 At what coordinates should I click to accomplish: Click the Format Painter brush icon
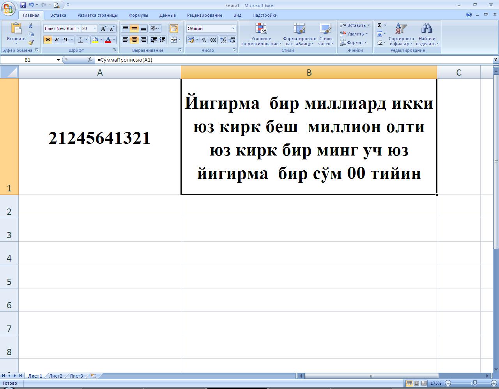(31, 42)
